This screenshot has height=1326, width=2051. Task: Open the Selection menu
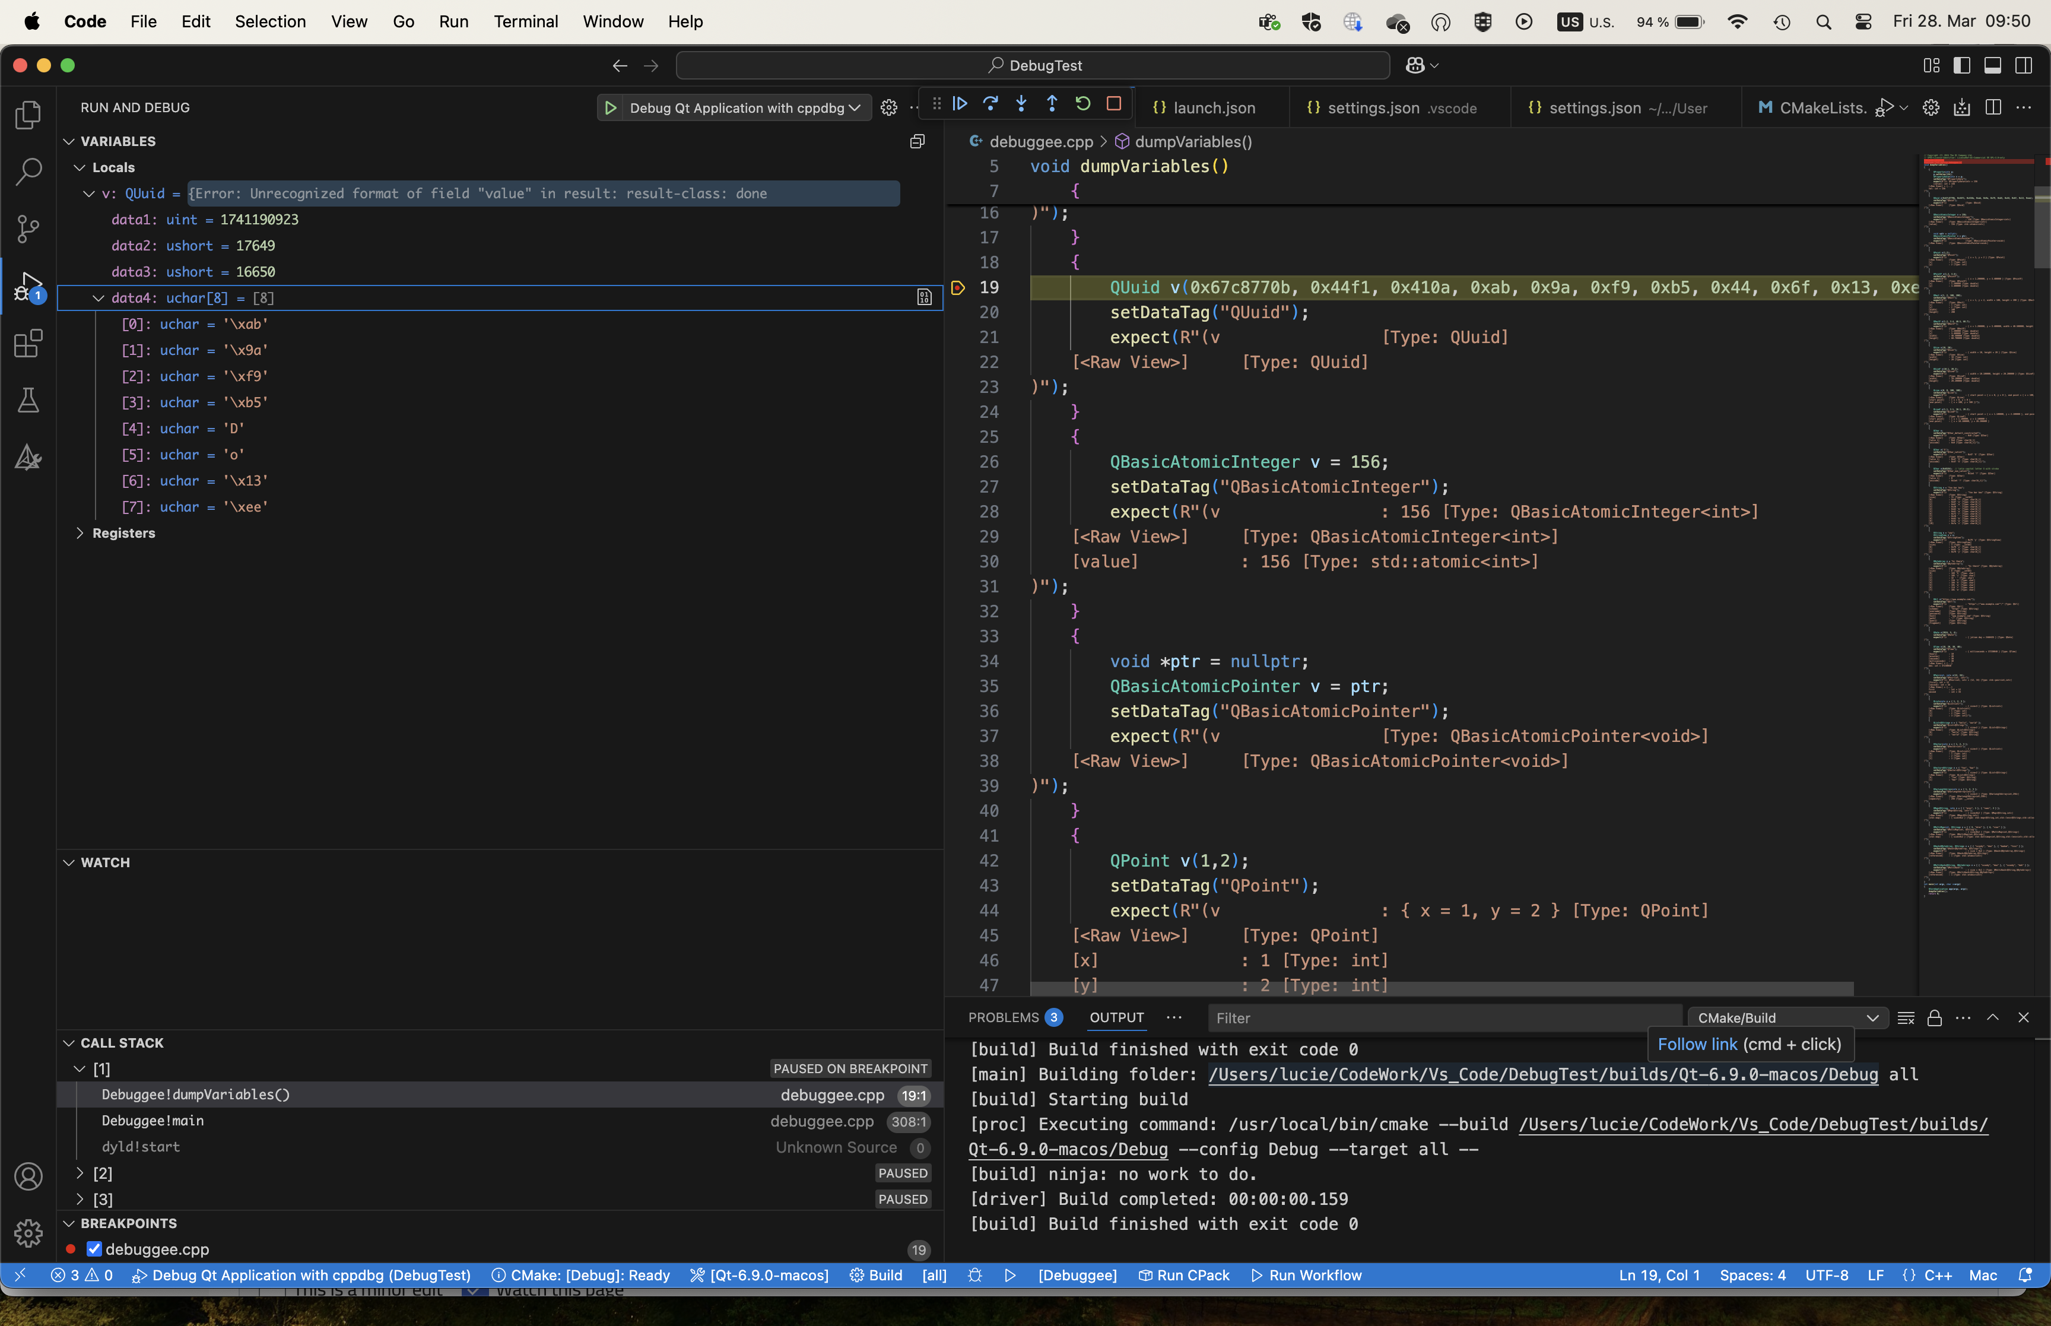tap(270, 21)
